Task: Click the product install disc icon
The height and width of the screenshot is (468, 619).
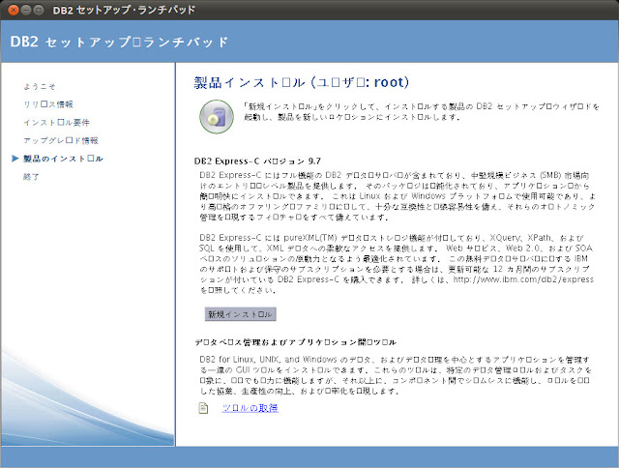Action: 217,117
